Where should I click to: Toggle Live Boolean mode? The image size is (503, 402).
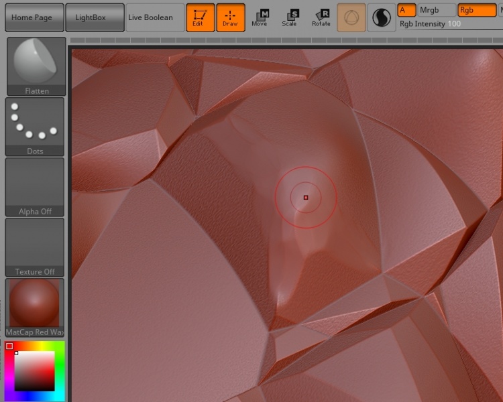point(155,17)
